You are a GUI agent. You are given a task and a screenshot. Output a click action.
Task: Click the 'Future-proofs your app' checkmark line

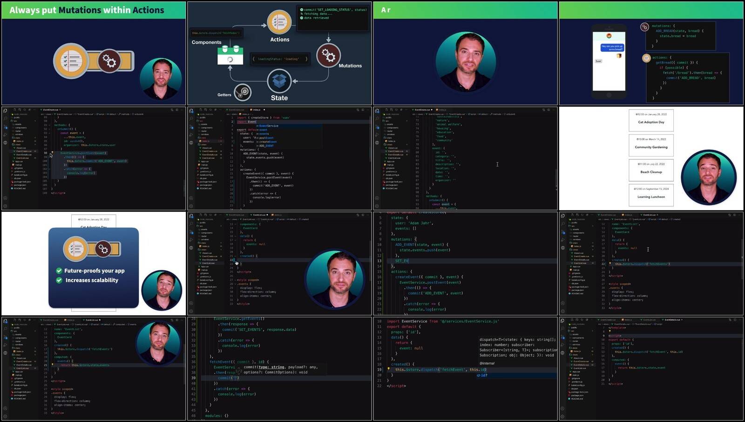pyautogui.click(x=90, y=271)
